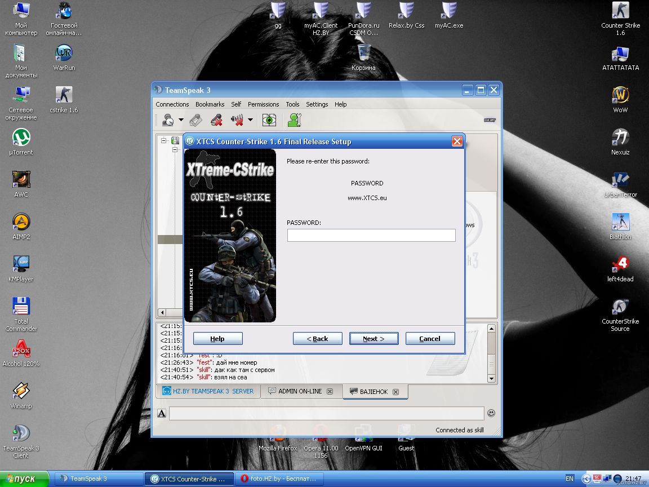Select the TeamSpeak 3 Client desktop icon
This screenshot has width=649, height=487.
(x=21, y=441)
